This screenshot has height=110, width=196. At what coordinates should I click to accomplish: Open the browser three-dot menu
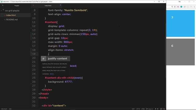pos(194,7)
